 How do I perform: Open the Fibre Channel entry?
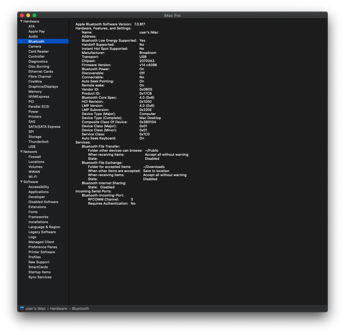click(40, 76)
